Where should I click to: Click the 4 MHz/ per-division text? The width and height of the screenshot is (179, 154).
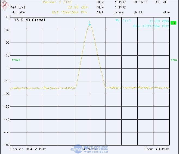90,149
